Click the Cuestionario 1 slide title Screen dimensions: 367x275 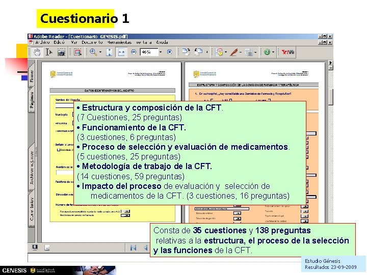pyautogui.click(x=85, y=18)
